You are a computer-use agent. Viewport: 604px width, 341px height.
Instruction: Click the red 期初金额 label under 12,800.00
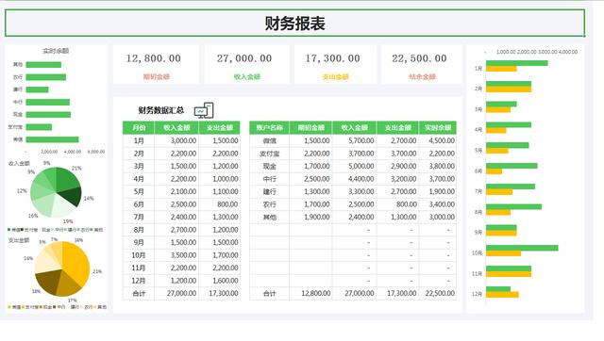point(157,76)
